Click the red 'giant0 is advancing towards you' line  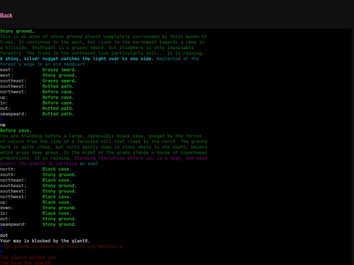pos(64,247)
